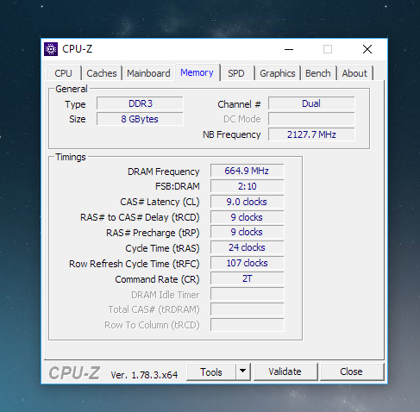Click the empty Row To Column field
This screenshot has width=420, height=412.
(x=248, y=325)
